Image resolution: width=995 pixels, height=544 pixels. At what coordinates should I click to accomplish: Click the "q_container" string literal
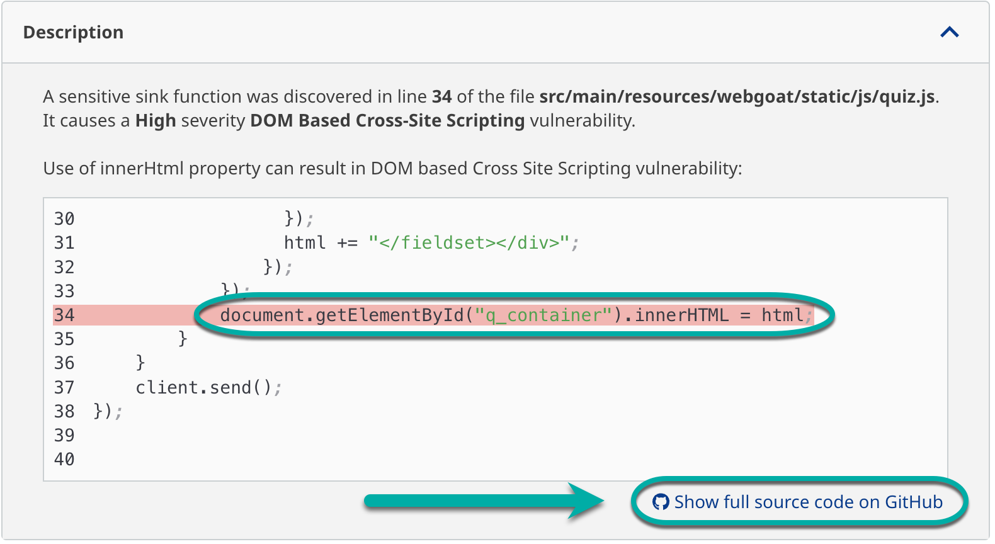543,315
